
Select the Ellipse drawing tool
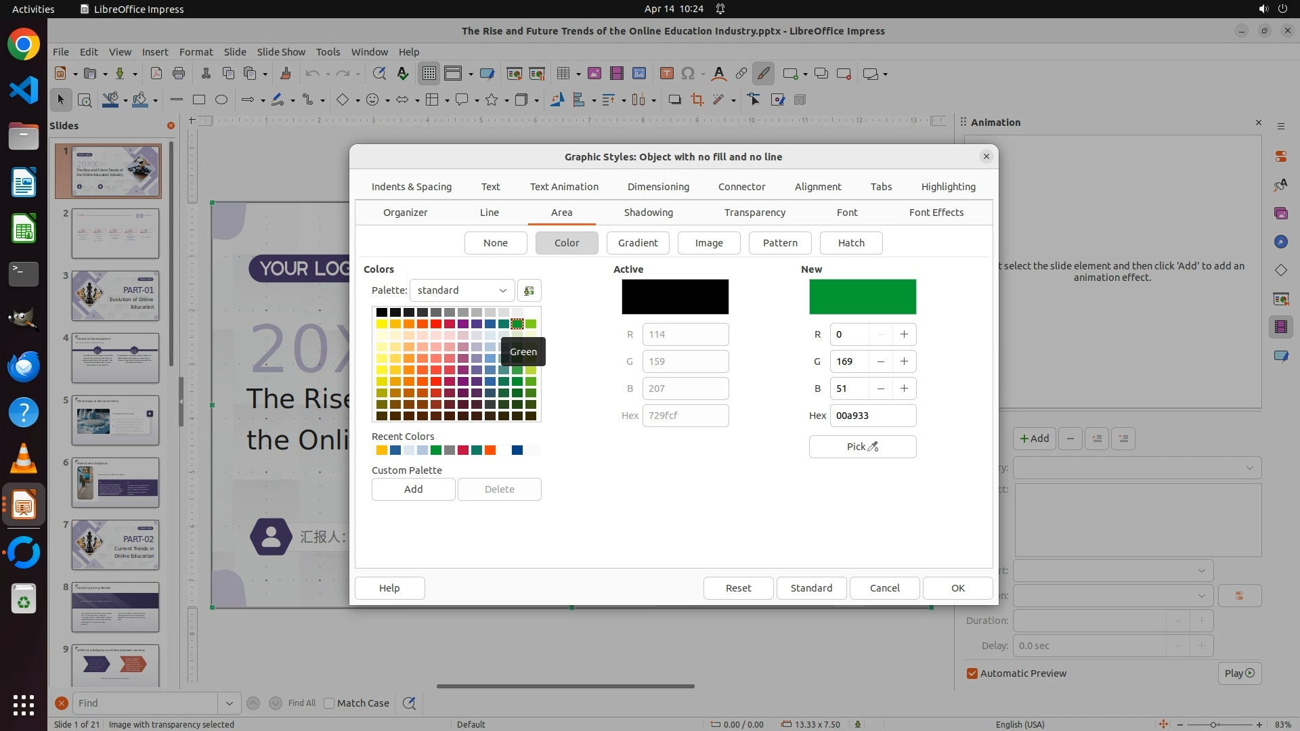[221, 100]
